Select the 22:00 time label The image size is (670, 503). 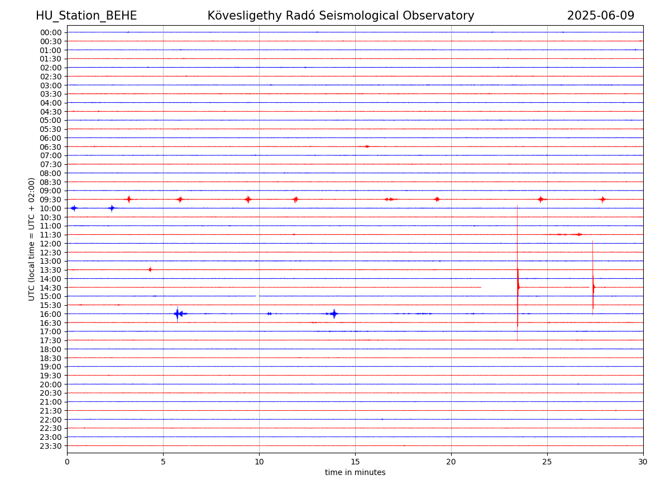pyautogui.click(x=51, y=420)
